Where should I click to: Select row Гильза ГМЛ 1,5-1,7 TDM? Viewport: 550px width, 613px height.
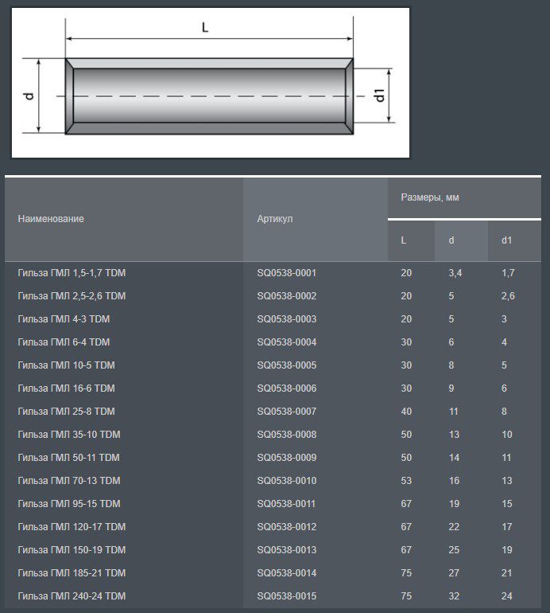pos(273,273)
